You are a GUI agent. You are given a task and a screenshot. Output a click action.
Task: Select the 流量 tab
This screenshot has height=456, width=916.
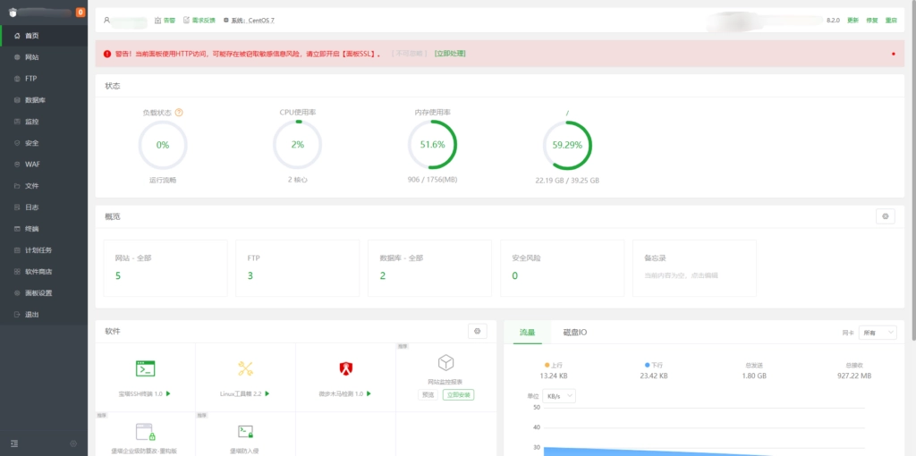[x=527, y=333]
